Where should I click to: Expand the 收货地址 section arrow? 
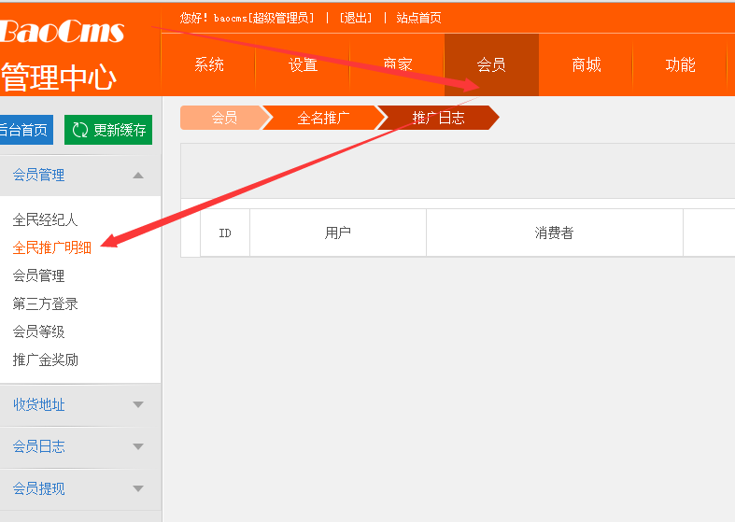138,404
